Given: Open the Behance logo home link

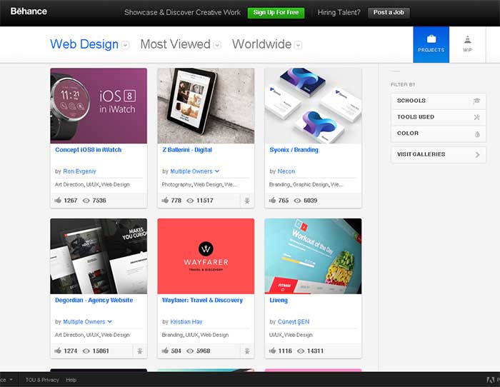Looking at the screenshot, I should 29,11.
